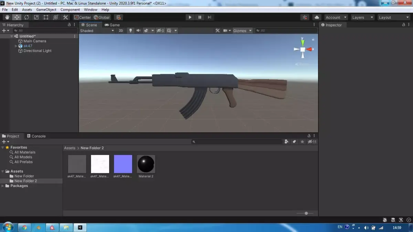Viewport: 413px width, 232px height.
Task: Open the File menu
Action: point(5,10)
